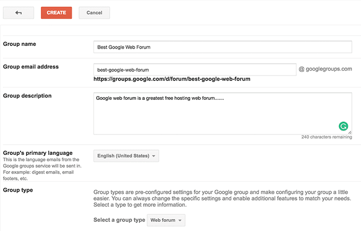This screenshot has width=361, height=231.
Task: Cancel group creation
Action: 94,12
